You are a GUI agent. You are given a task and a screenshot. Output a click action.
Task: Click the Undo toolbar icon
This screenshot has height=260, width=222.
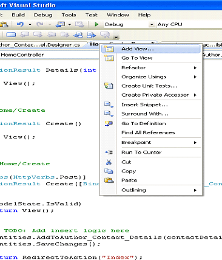pos(20,24)
